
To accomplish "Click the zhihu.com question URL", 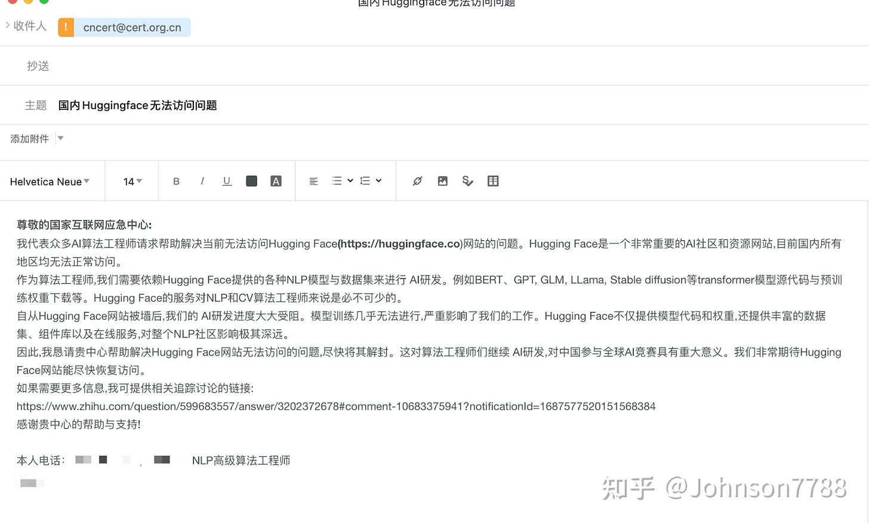I will coord(336,406).
